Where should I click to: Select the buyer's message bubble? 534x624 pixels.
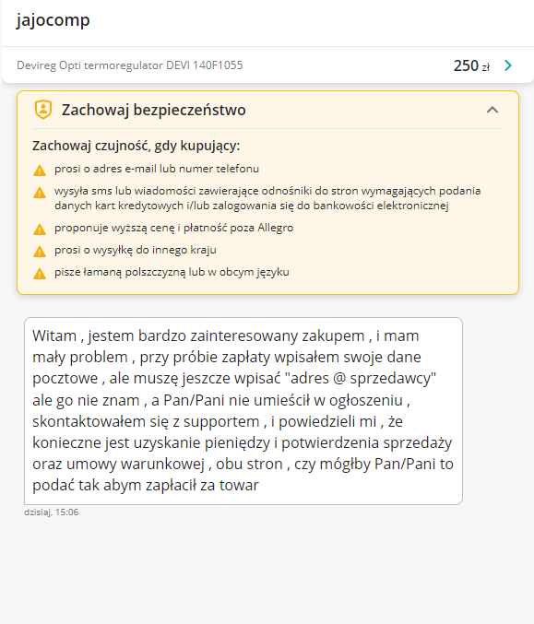(x=243, y=411)
